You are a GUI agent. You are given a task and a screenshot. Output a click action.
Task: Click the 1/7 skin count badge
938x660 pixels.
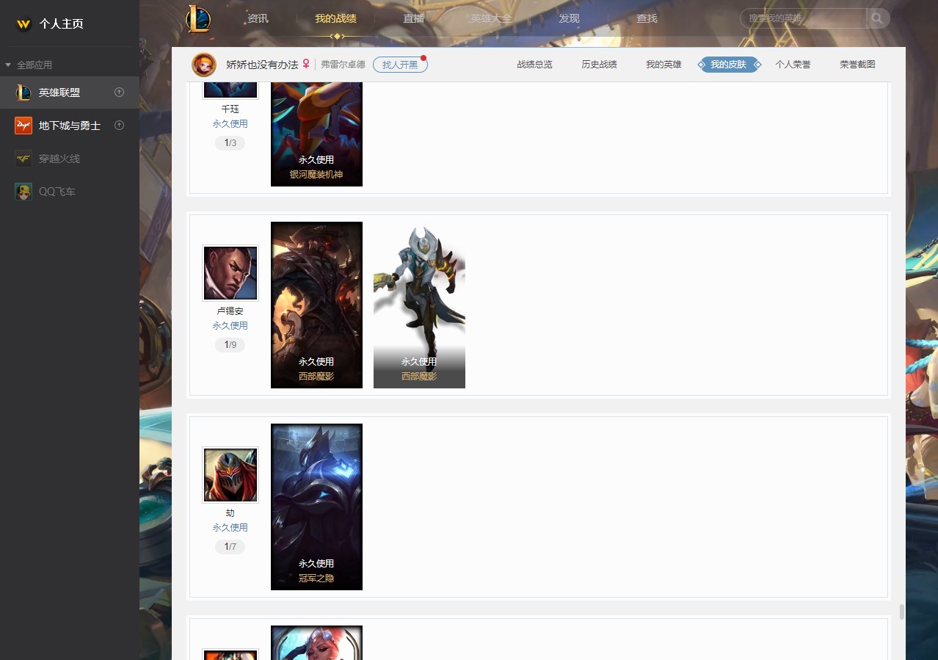coord(230,546)
